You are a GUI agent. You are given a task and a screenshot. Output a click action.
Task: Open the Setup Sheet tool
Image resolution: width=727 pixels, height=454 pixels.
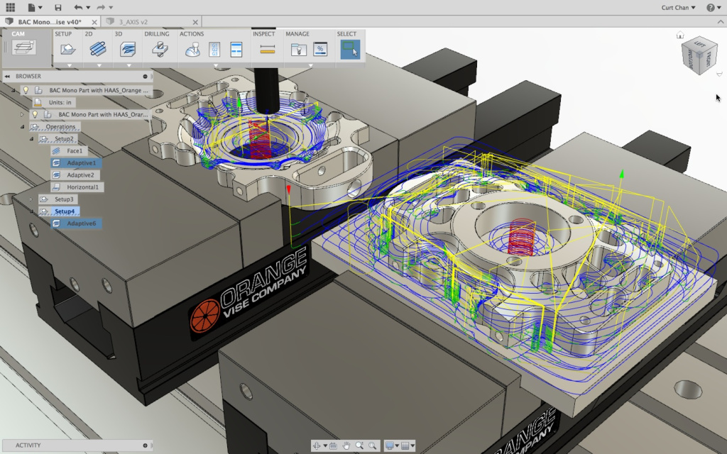236,49
